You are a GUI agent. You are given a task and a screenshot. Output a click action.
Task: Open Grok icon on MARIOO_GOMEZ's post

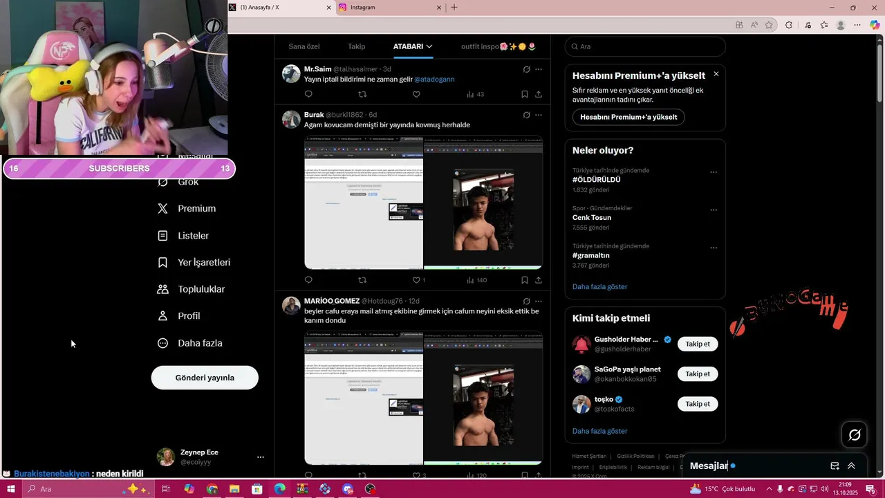click(526, 301)
